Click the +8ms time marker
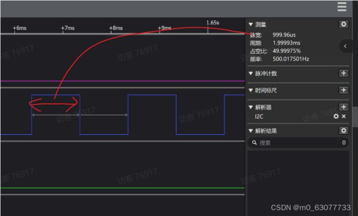The width and height of the screenshot is (358, 216). pyautogui.click(x=116, y=28)
